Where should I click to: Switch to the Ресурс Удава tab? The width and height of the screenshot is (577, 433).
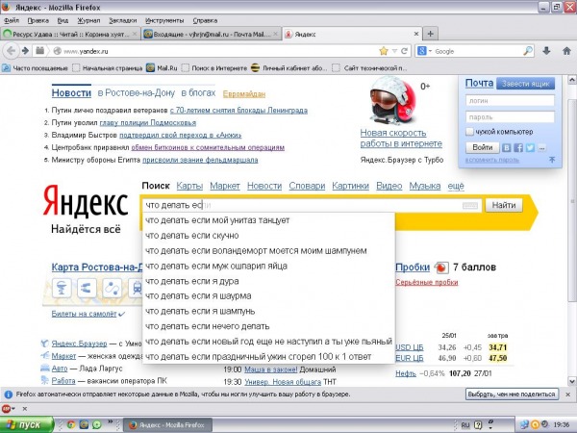point(70,34)
